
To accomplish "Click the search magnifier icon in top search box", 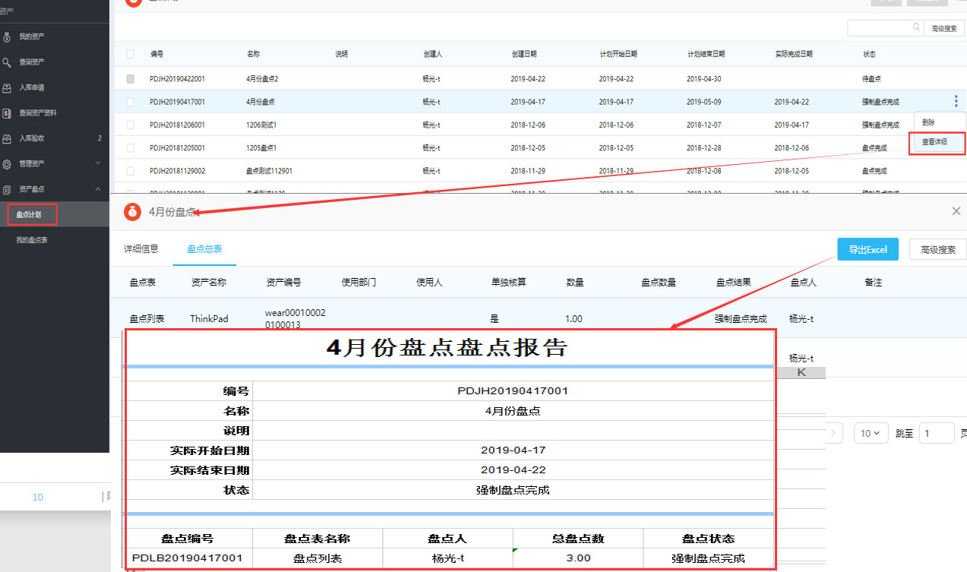I will coord(916,27).
